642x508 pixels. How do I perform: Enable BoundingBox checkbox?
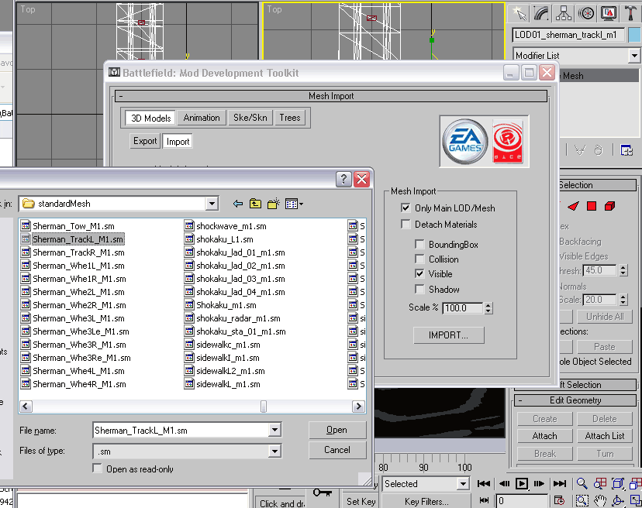click(x=419, y=244)
